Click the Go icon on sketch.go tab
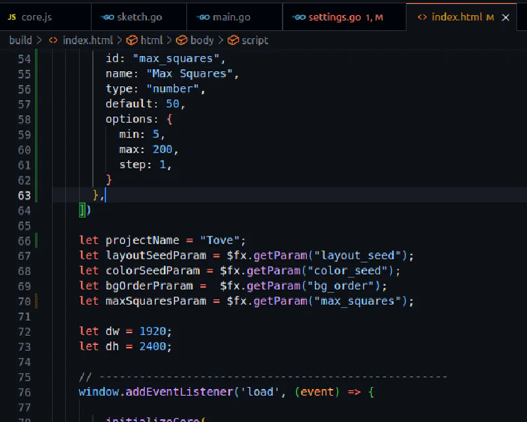This screenshot has height=422, width=527. (x=107, y=17)
